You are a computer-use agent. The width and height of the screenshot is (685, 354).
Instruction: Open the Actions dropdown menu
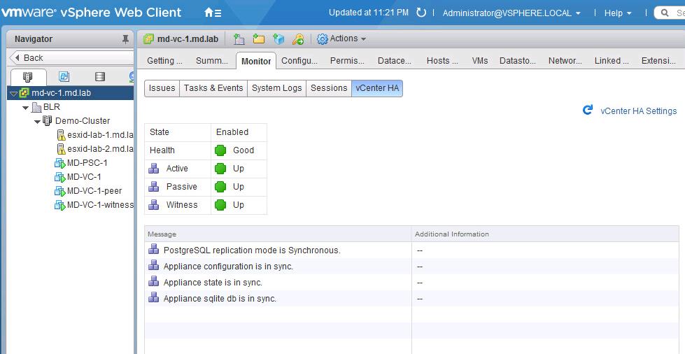348,38
